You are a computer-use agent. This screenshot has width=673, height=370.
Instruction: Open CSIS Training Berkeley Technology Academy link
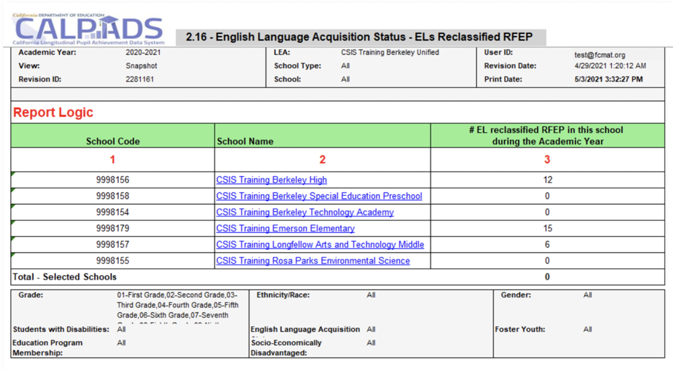[x=305, y=212]
